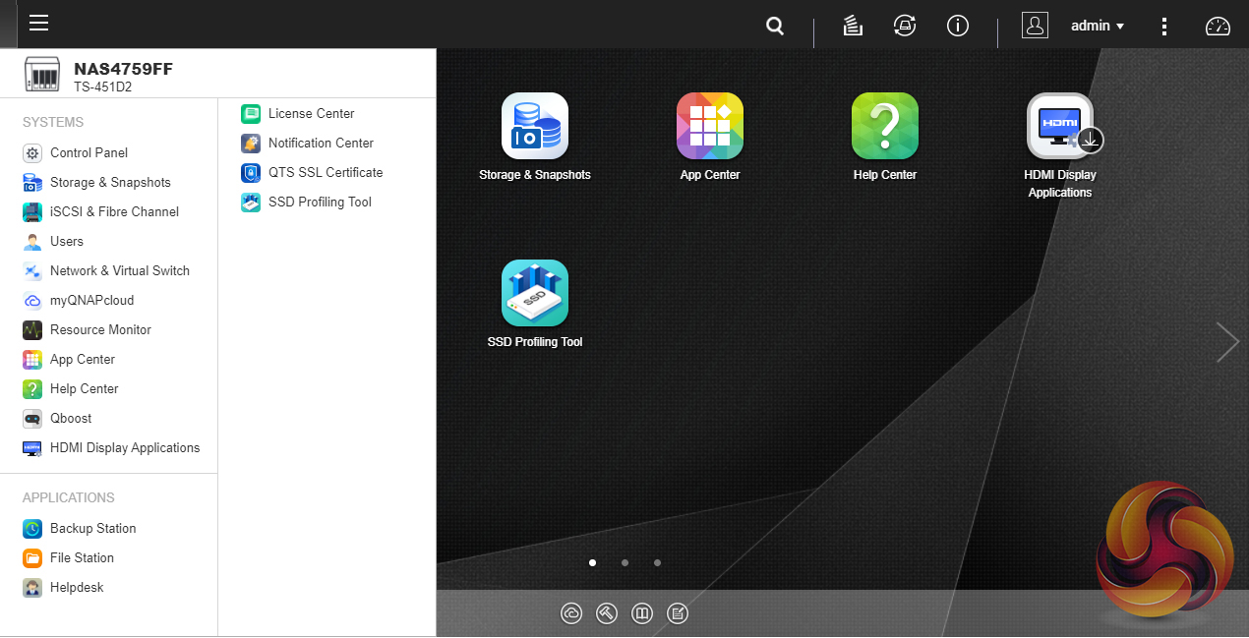Expand the admin account dropdown
This screenshot has width=1249, height=638.
pyautogui.click(x=1098, y=27)
